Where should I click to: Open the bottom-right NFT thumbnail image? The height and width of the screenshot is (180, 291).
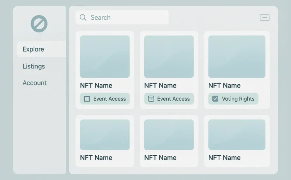(237, 135)
